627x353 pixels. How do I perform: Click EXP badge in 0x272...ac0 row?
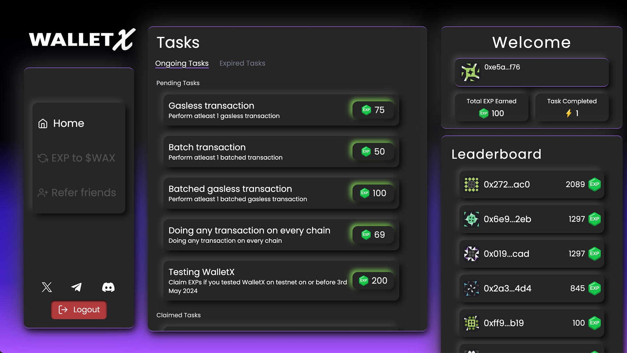pos(595,185)
